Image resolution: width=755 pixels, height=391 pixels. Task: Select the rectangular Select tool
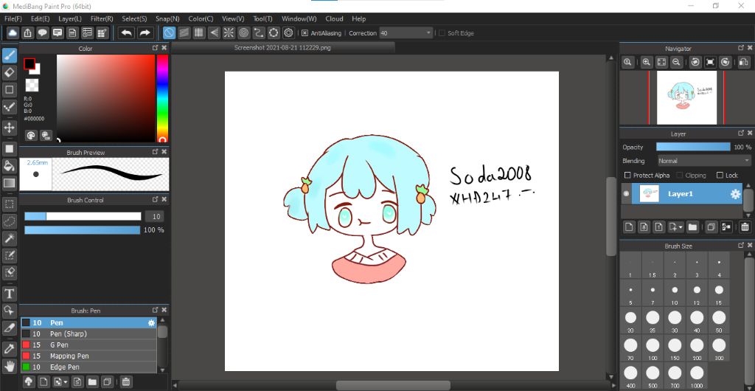pos(9,204)
